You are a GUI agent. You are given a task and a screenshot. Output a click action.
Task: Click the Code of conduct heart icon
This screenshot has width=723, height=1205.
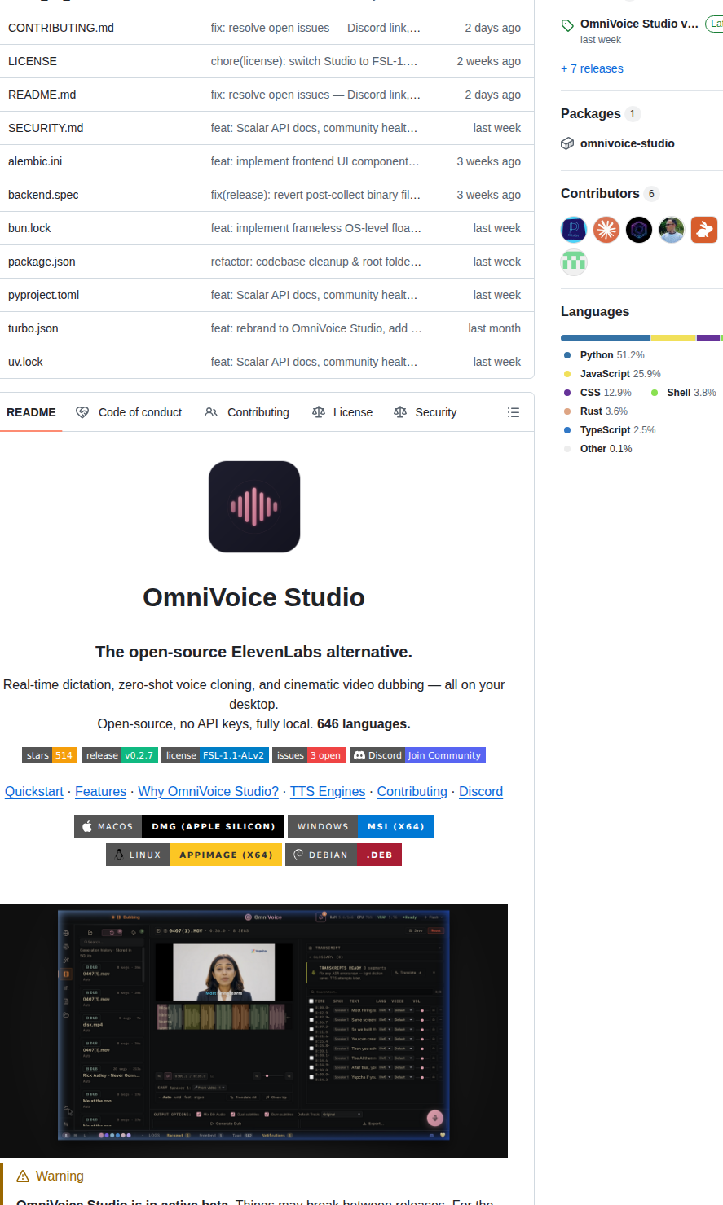click(82, 412)
